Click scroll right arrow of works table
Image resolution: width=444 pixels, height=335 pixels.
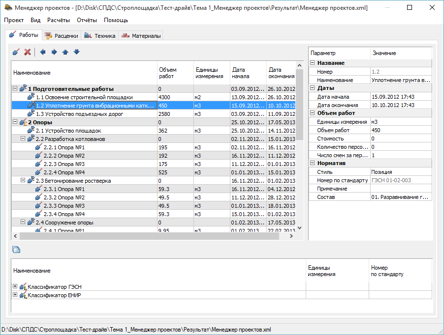291,236
